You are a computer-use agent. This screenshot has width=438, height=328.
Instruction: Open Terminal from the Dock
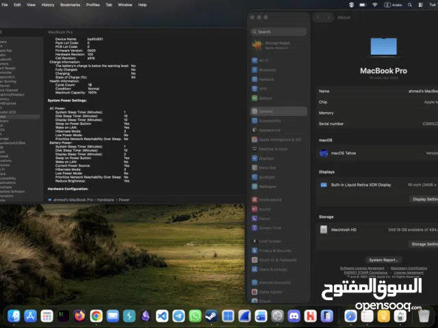63,316
